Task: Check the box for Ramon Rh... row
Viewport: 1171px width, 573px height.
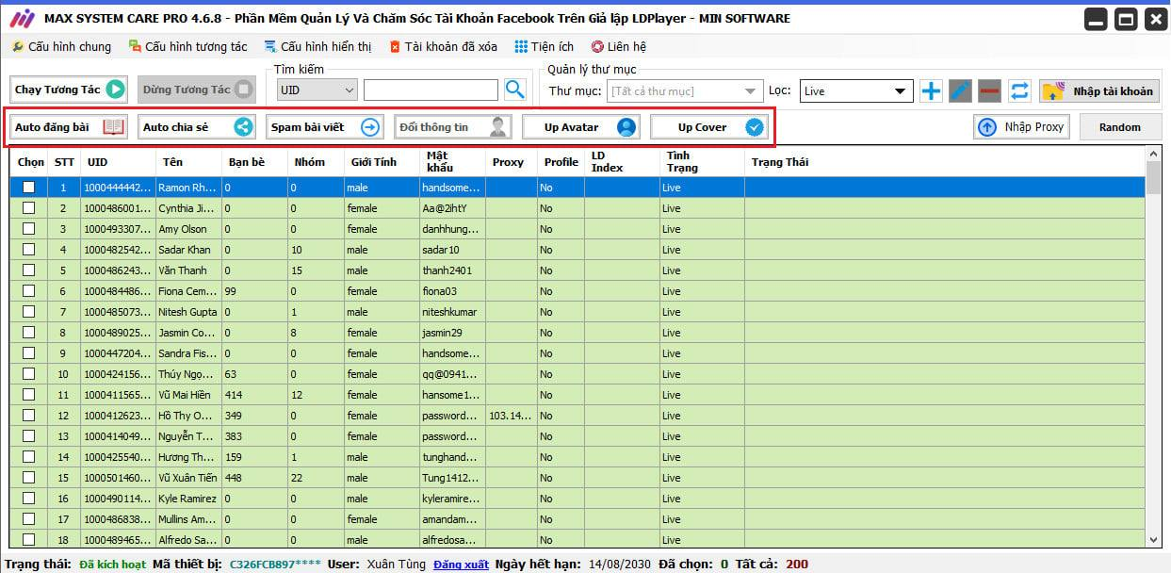Action: (28, 188)
